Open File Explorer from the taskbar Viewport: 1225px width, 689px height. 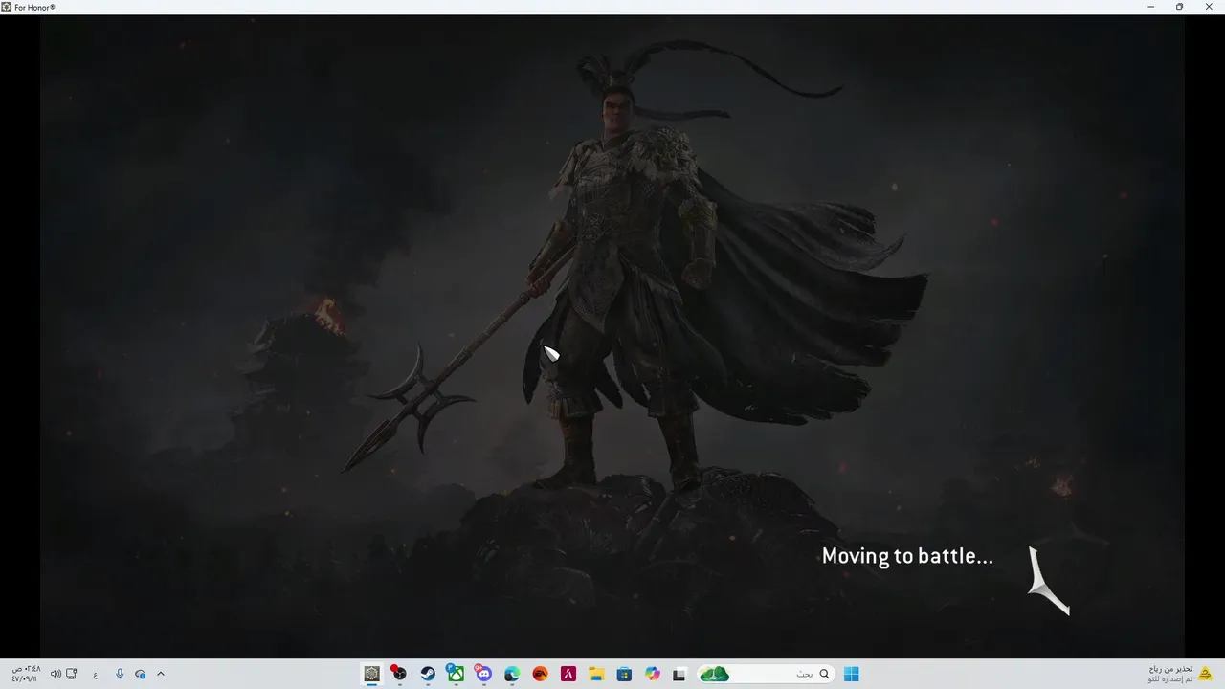(596, 674)
